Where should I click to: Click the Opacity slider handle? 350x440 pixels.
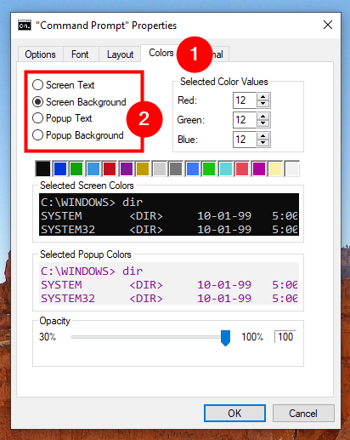(x=225, y=338)
